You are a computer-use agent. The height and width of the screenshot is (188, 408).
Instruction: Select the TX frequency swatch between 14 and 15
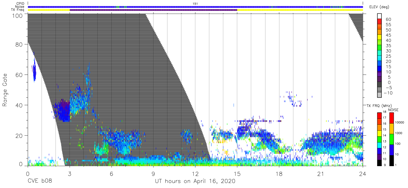379,133
